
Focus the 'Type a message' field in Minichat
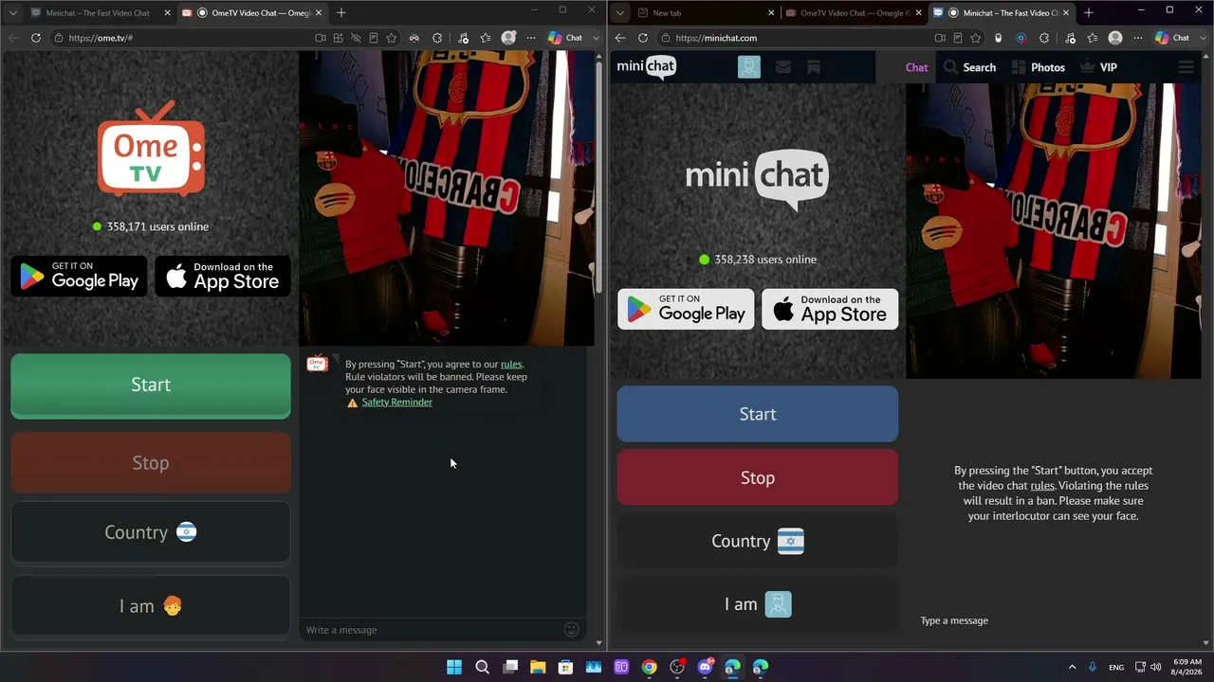click(1053, 620)
